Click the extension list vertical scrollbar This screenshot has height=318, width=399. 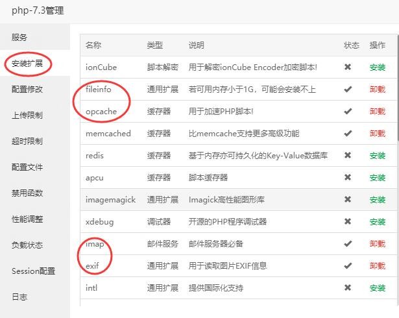pos(398,88)
